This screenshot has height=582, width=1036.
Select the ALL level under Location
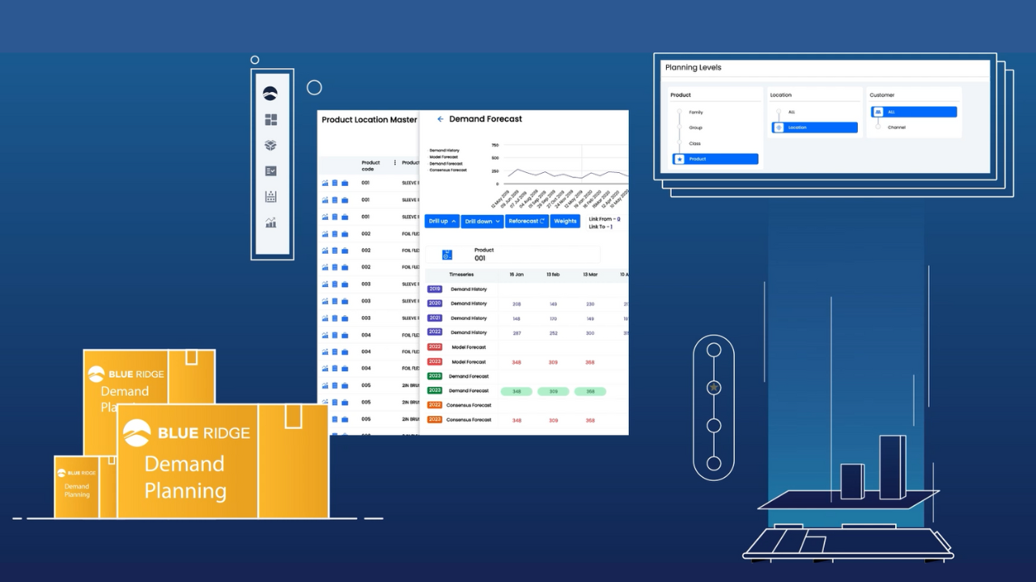tap(791, 112)
